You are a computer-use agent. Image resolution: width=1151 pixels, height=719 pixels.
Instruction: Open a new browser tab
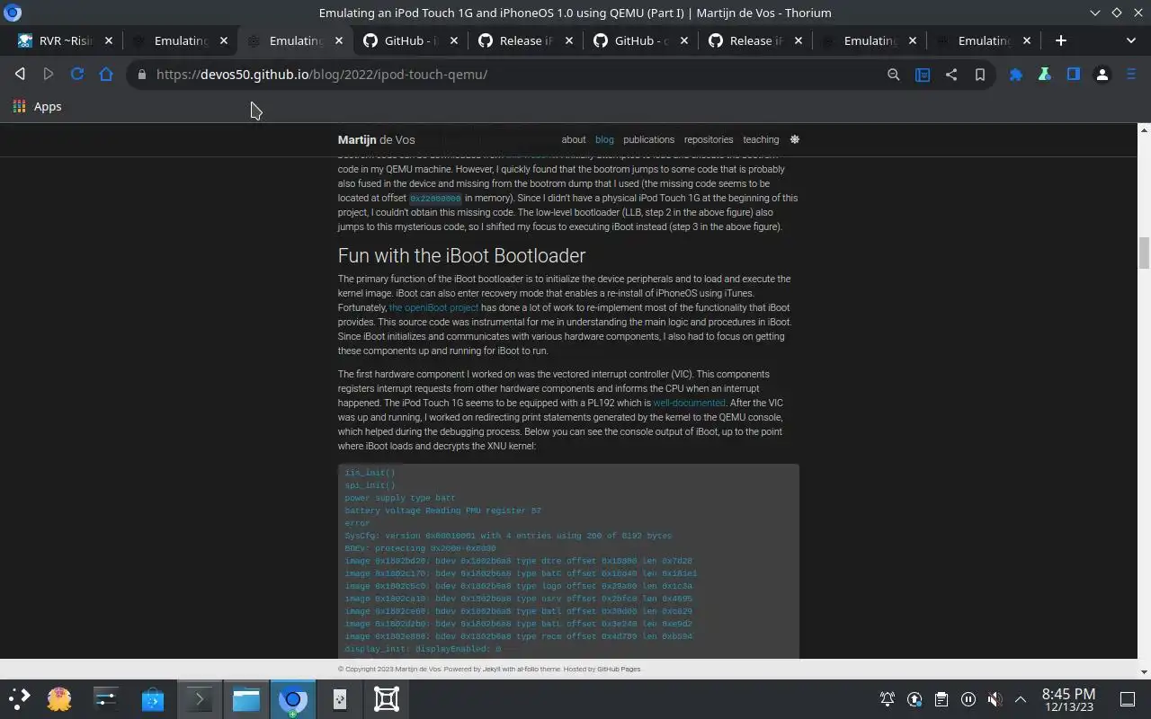point(1061,40)
